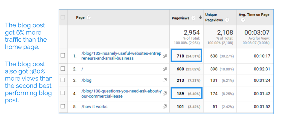Click the external link icon for home page row
The height and width of the screenshot is (124, 283).
tap(165, 69)
